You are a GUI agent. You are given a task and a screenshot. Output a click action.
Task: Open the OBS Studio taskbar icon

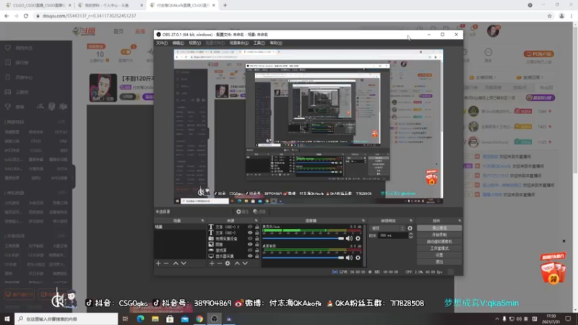(214, 318)
